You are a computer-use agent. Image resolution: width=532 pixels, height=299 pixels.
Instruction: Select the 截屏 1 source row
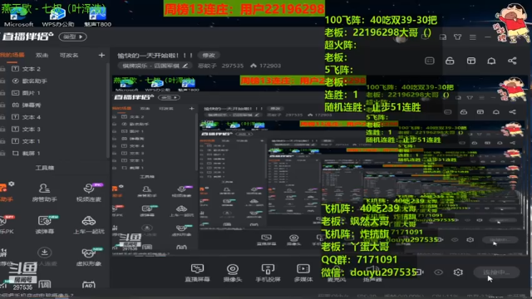pyautogui.click(x=54, y=153)
